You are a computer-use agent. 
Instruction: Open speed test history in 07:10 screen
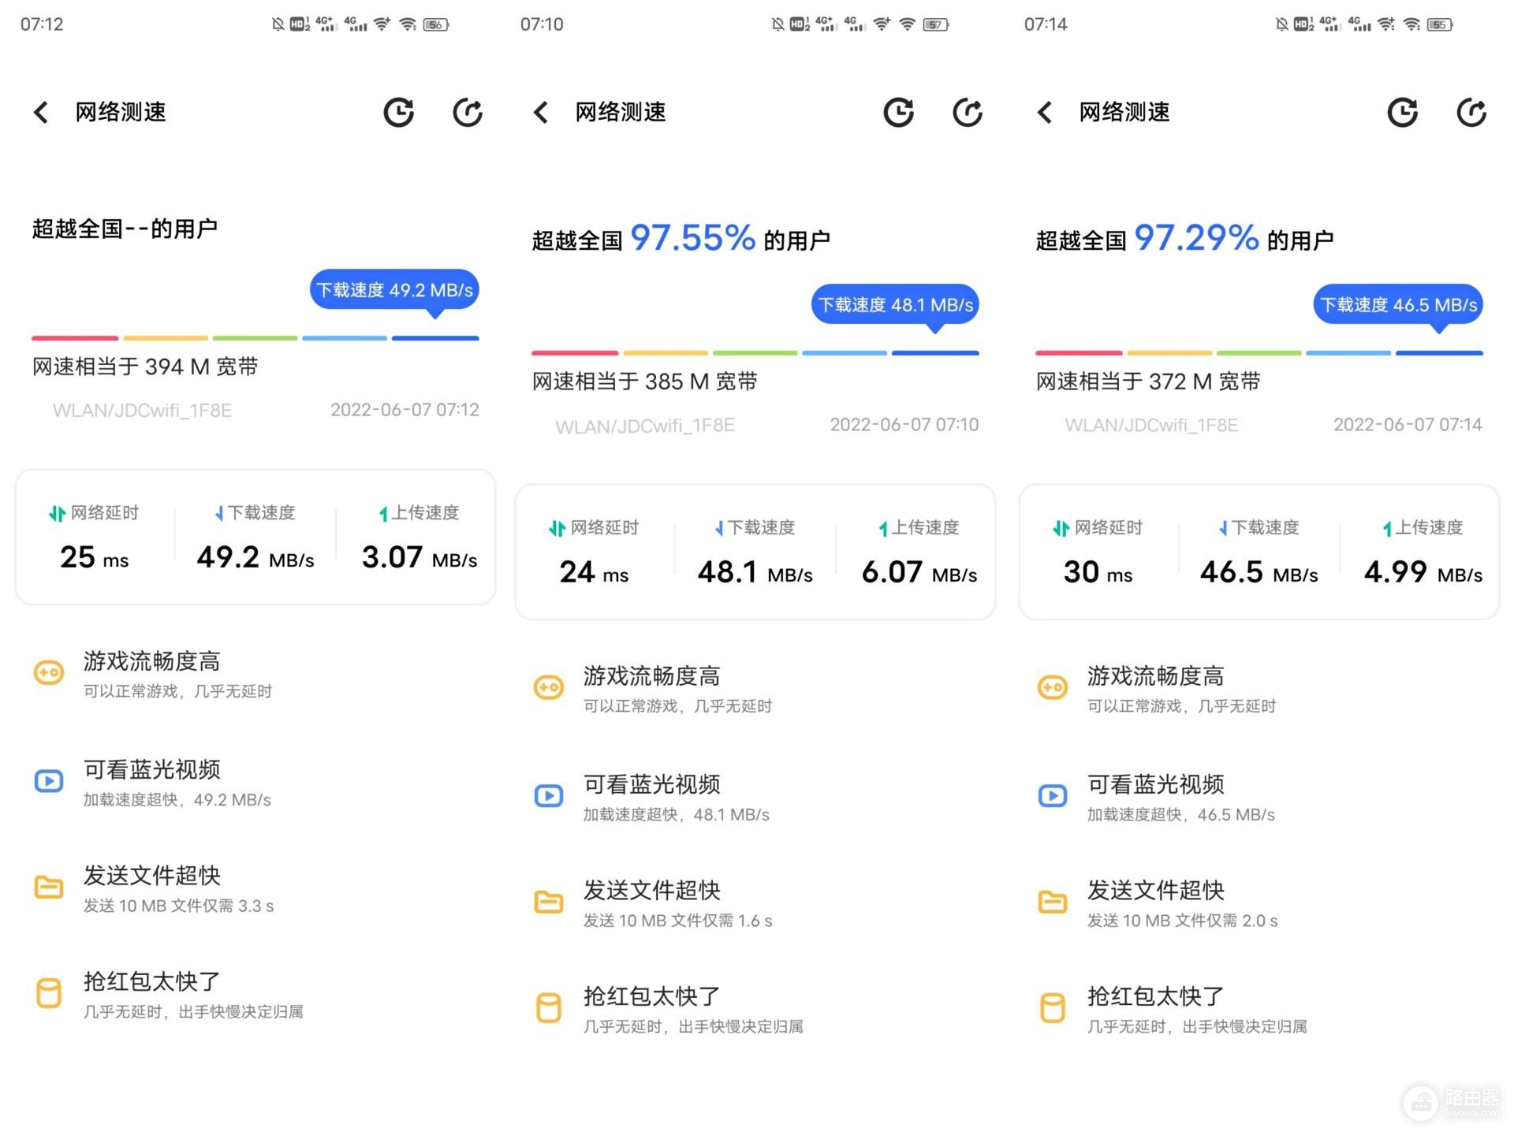tap(899, 112)
